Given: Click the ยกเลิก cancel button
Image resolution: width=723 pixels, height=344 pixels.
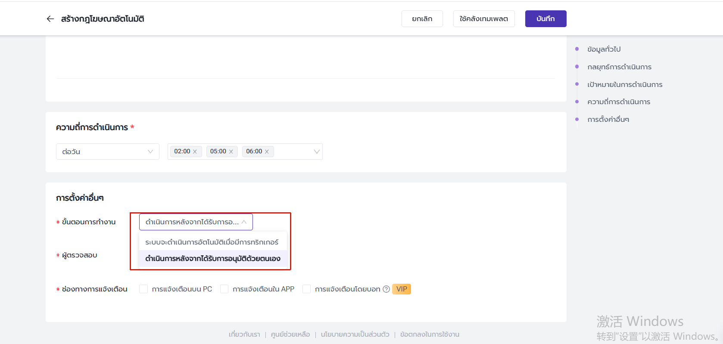Looking at the screenshot, I should point(422,19).
